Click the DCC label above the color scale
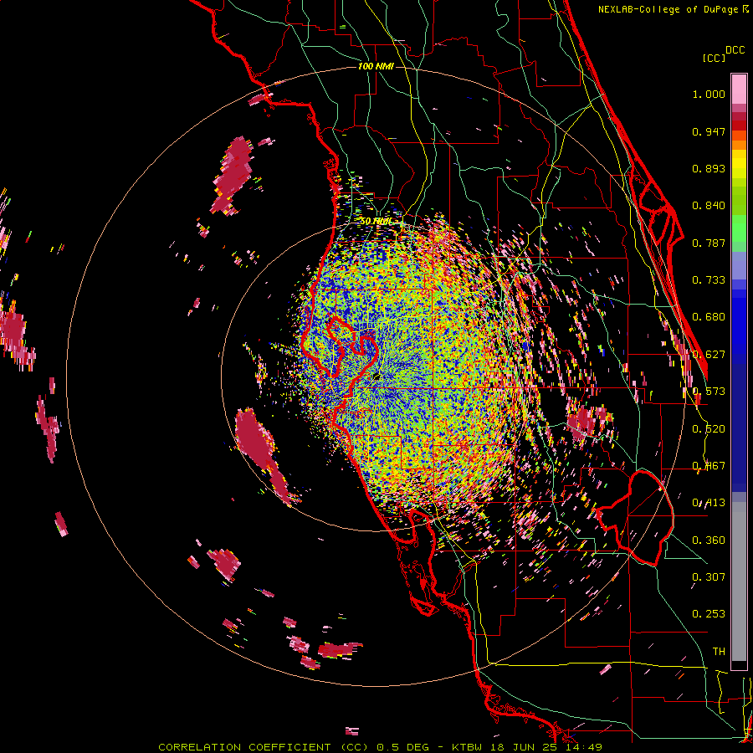Image resolution: width=753 pixels, height=753 pixels. coord(735,50)
